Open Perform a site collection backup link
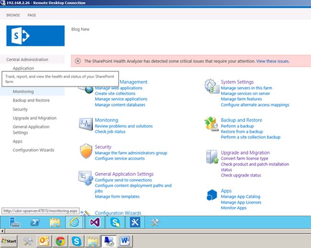311x248 pixels. (x=251, y=137)
